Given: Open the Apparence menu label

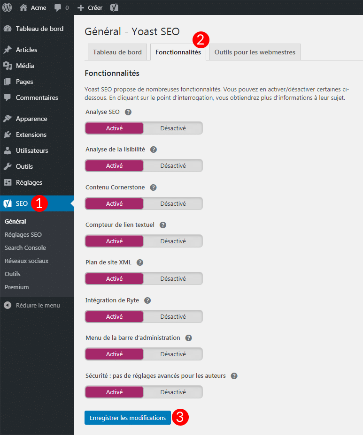Looking at the screenshot, I should tap(31, 119).
